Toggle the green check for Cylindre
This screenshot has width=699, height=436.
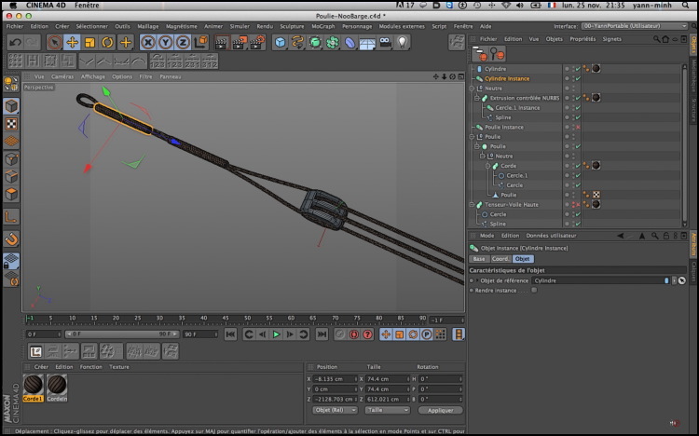(x=578, y=69)
